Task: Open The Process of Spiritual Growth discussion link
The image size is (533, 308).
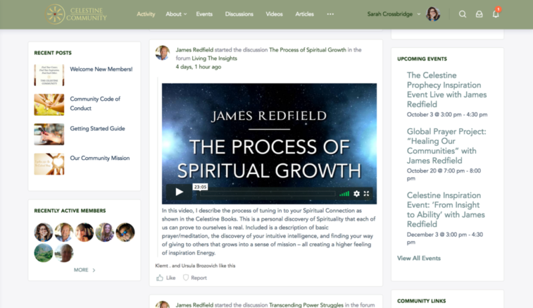Action: [308, 49]
